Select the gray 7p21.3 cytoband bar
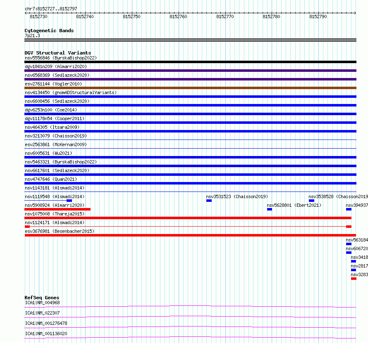The height and width of the screenshot is (343, 368). 190,40
